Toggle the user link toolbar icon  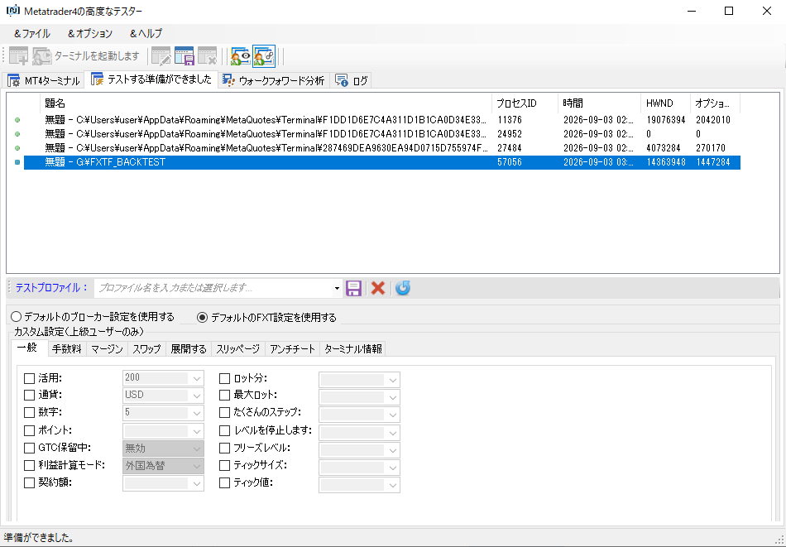pyautogui.click(x=264, y=56)
